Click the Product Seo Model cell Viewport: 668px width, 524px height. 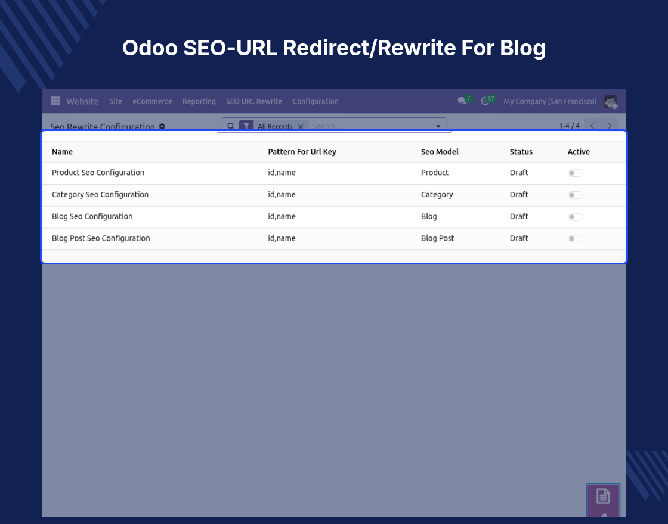[435, 173]
